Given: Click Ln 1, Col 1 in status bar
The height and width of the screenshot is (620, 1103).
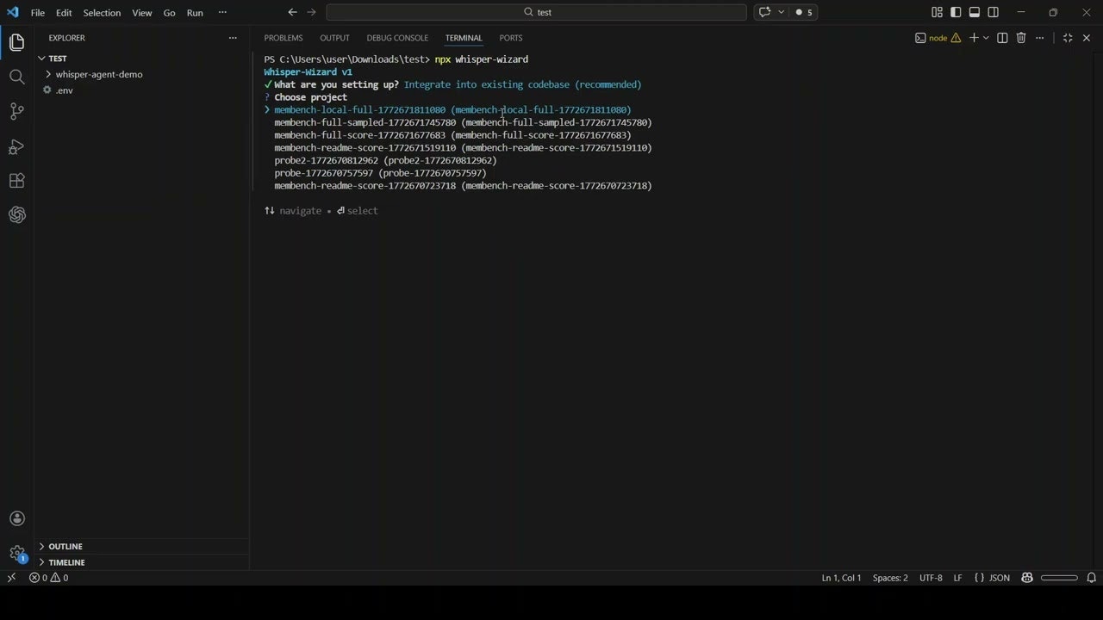Looking at the screenshot, I should tap(841, 578).
